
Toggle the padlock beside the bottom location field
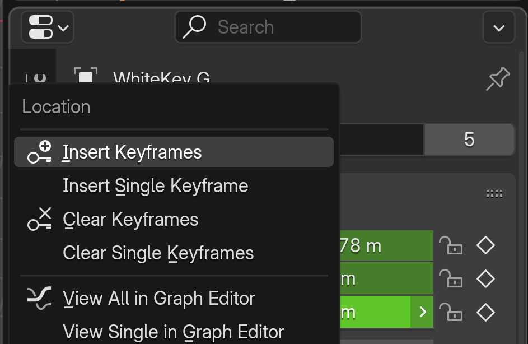click(451, 312)
